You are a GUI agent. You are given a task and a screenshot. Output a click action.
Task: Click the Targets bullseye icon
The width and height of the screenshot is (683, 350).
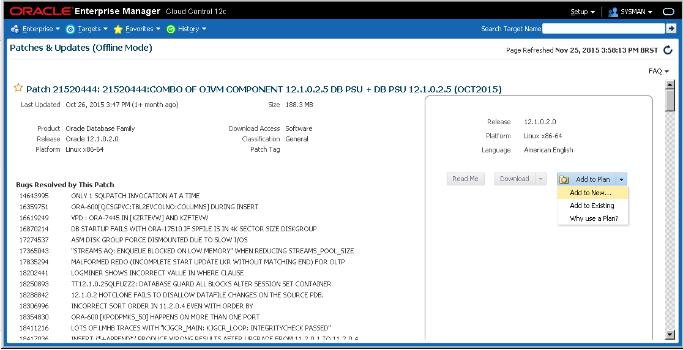(x=70, y=29)
